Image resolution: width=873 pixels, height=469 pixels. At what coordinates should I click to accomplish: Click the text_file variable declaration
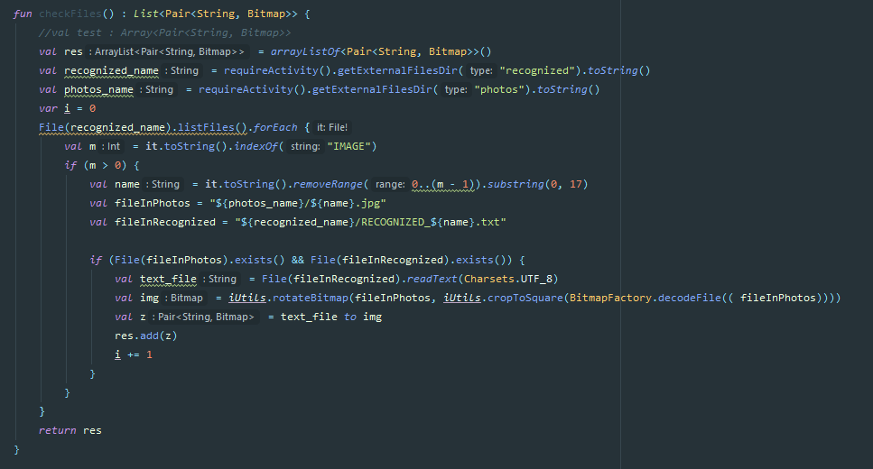click(x=168, y=279)
